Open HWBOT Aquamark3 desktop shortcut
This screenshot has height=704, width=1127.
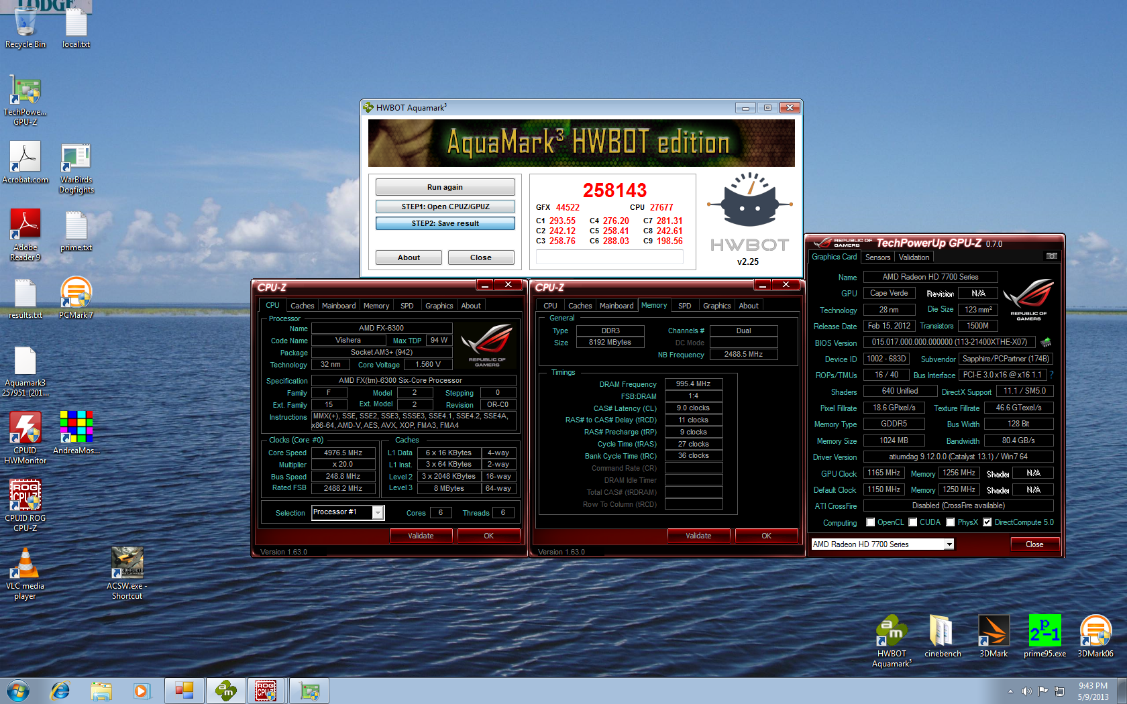[x=892, y=641]
